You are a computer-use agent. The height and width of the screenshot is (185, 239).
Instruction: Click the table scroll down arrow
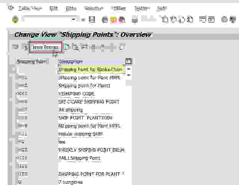[129, 75]
